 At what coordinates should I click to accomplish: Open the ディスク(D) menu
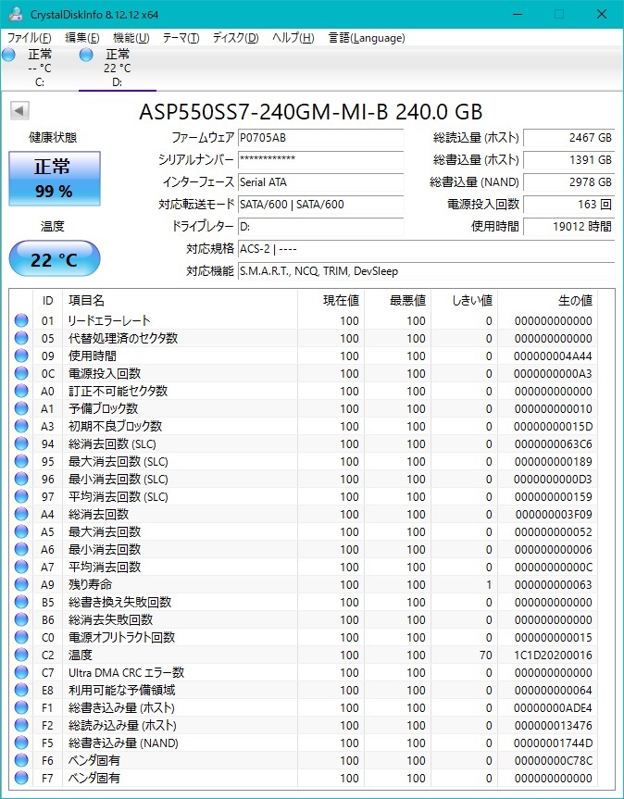[235, 38]
